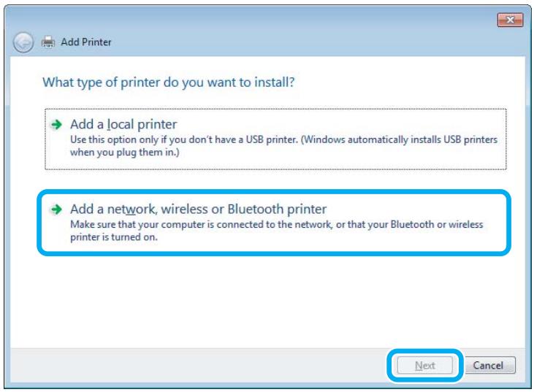Select Add a local printer
This screenshot has height=392, width=534.
pos(275,139)
